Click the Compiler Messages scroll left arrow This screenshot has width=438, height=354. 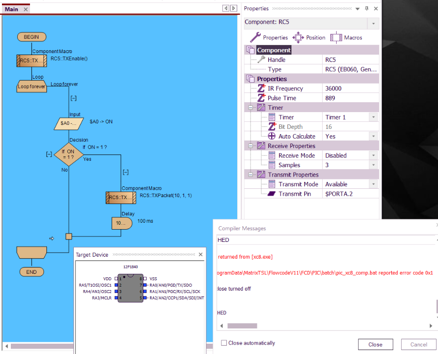(x=221, y=325)
